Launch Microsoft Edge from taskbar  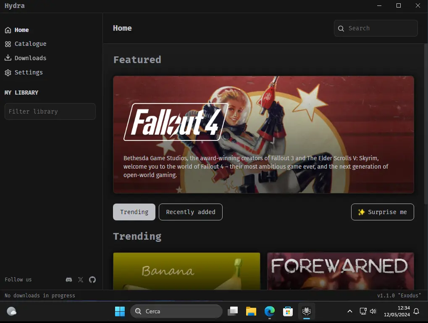[269, 311]
